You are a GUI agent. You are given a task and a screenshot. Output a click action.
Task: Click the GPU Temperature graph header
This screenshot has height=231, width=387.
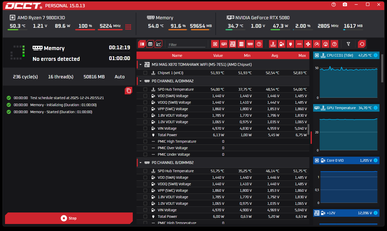[x=346, y=108]
